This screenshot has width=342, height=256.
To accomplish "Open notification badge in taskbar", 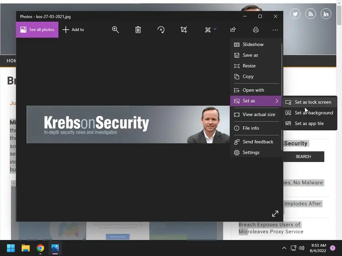I will (333, 248).
